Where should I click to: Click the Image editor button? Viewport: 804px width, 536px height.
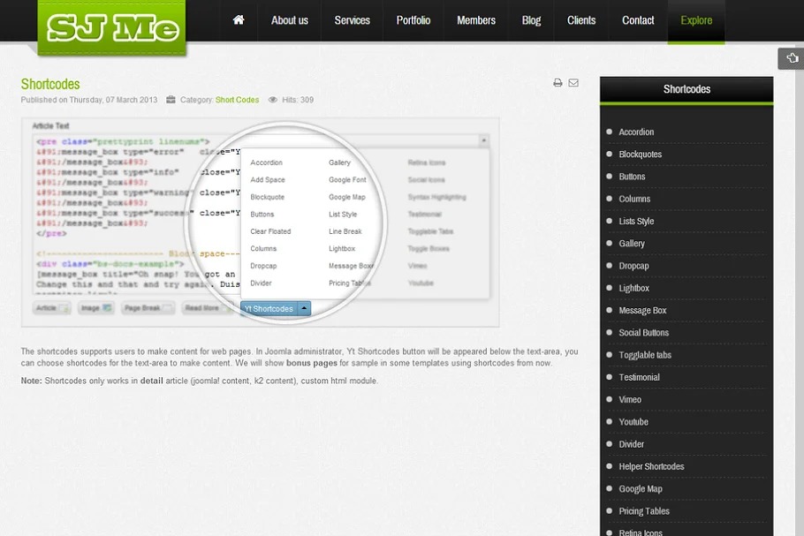96,308
